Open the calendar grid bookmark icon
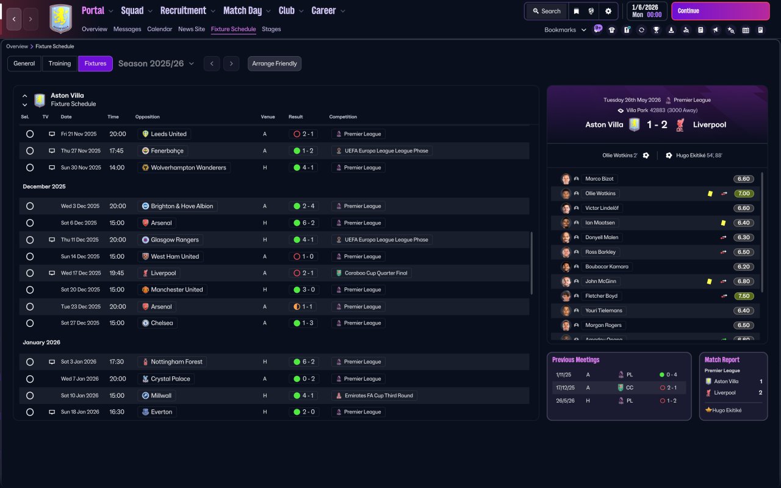The width and height of the screenshot is (781, 488). click(x=746, y=30)
